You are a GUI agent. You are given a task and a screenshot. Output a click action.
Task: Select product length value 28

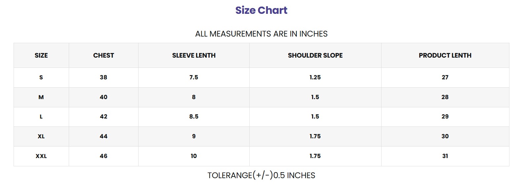tap(445, 97)
